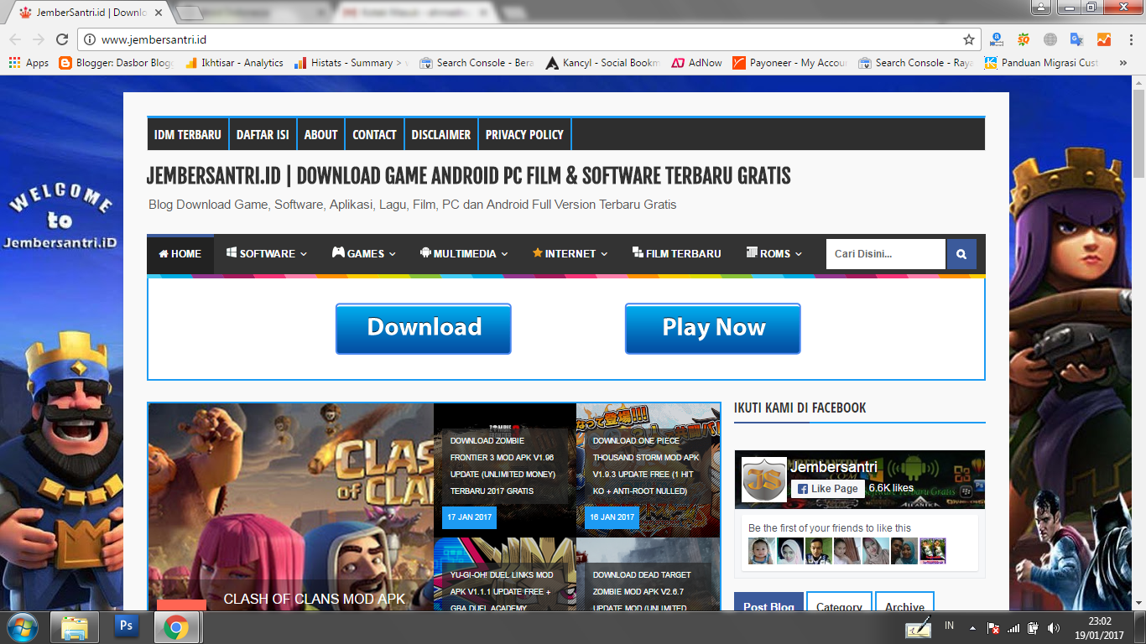This screenshot has height=644, width=1146.
Task: Open the Windows Start button
Action: (x=22, y=627)
